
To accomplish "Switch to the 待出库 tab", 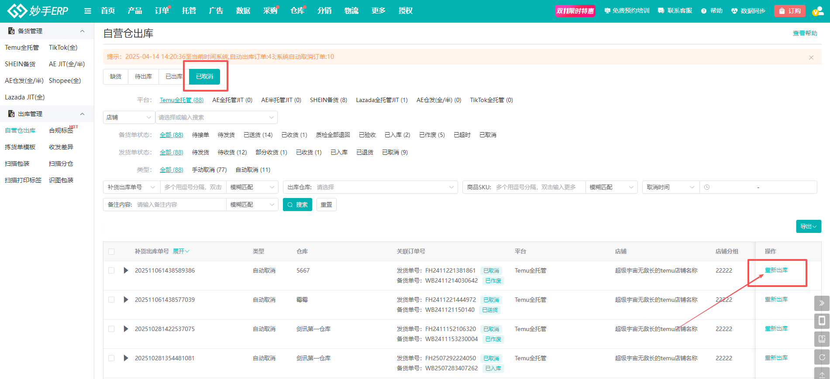I will tap(143, 76).
